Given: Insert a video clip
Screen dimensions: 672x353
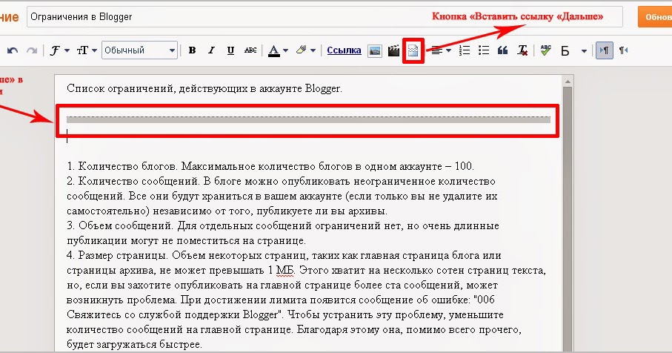Looking at the screenshot, I should (x=393, y=50).
